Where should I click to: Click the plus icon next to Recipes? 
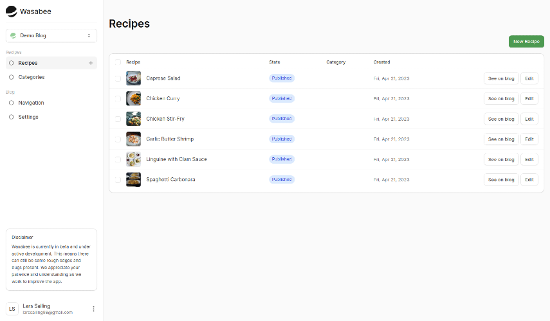click(x=91, y=63)
